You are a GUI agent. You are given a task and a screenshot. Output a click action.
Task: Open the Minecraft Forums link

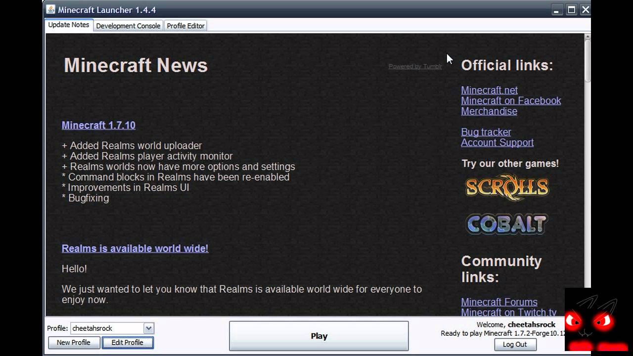[499, 302]
